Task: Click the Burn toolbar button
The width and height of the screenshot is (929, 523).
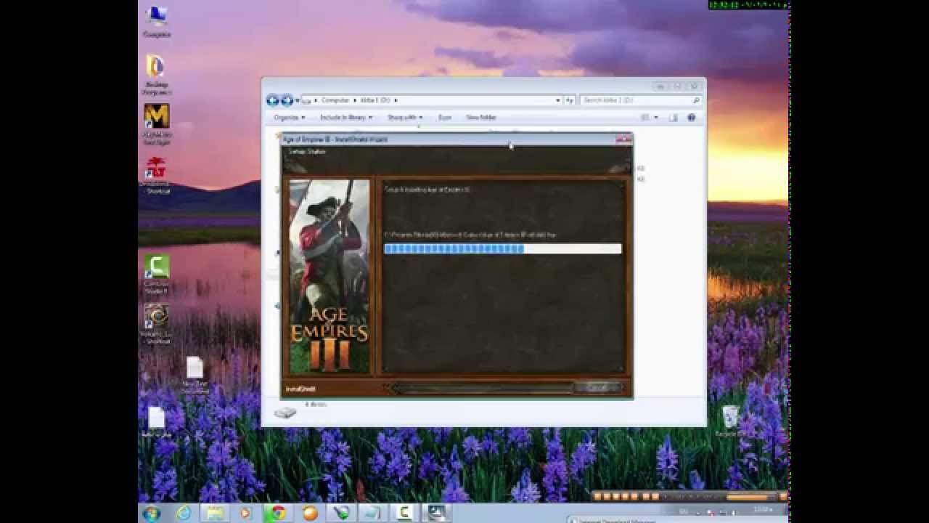Action: click(x=445, y=118)
